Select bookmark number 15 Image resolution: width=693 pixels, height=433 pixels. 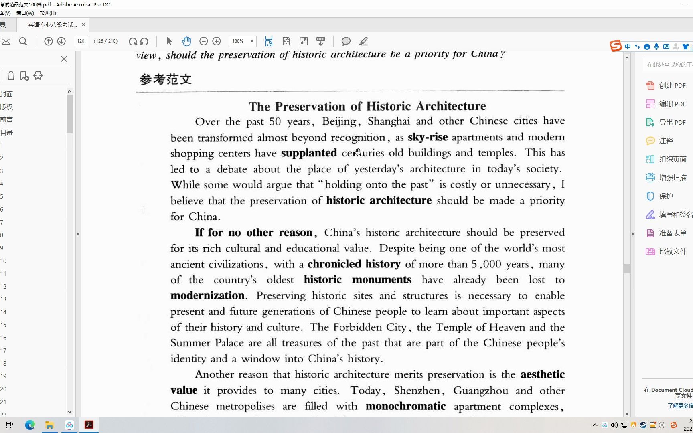pos(3,325)
